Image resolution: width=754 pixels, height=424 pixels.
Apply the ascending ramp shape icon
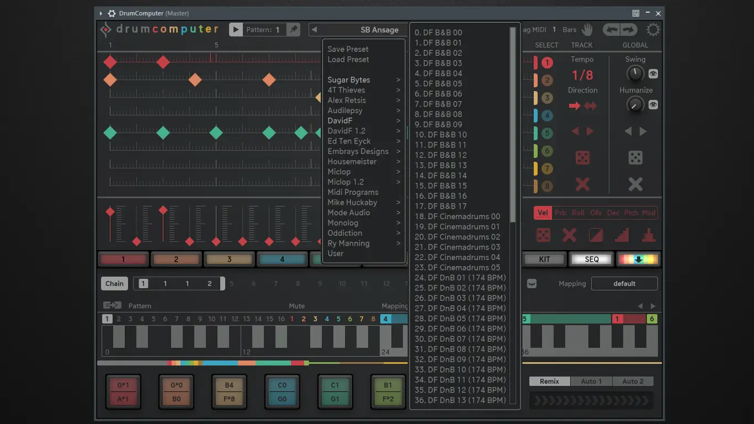click(x=622, y=236)
